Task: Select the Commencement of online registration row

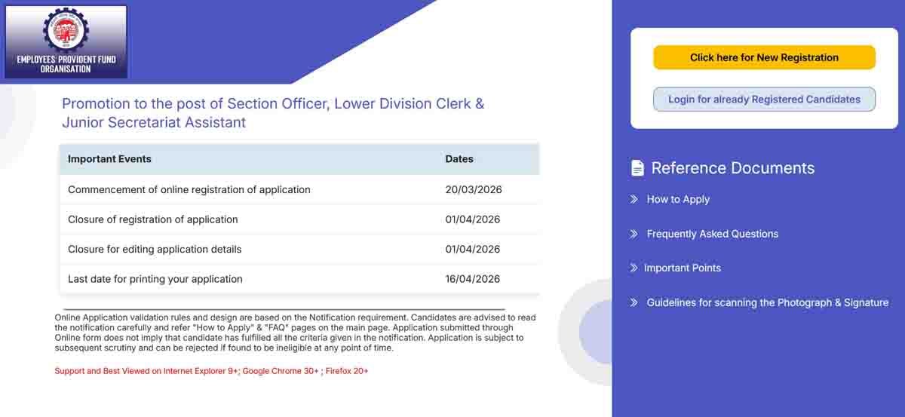Action: point(189,190)
